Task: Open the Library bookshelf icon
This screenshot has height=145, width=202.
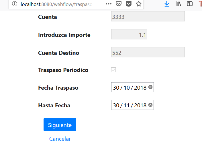Action: (178, 4)
